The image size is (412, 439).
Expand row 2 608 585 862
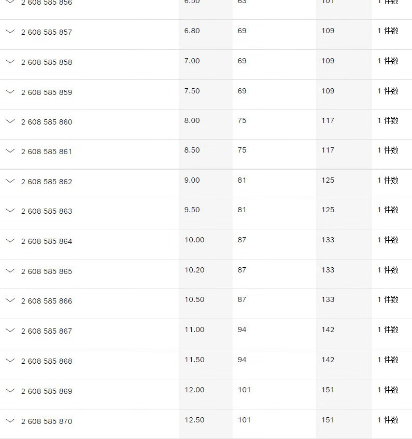tap(10, 181)
